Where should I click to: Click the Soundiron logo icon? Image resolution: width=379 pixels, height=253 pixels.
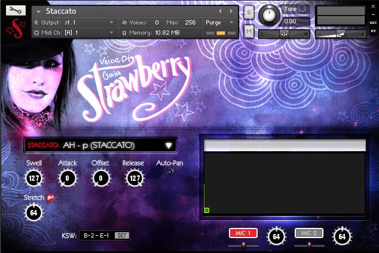click(16, 29)
